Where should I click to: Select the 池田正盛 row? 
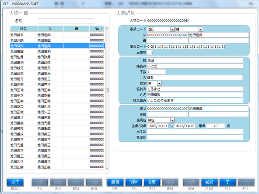coord(57,84)
